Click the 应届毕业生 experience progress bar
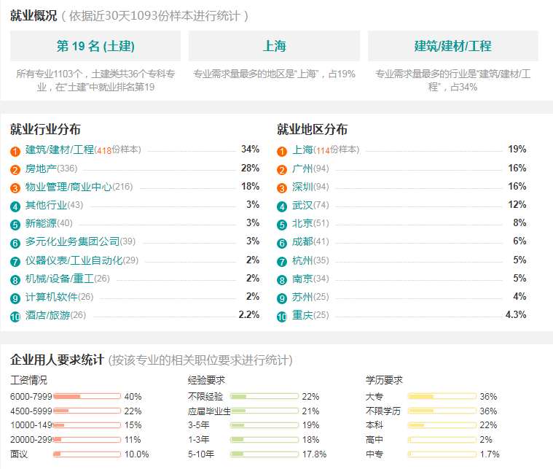 [264, 411]
